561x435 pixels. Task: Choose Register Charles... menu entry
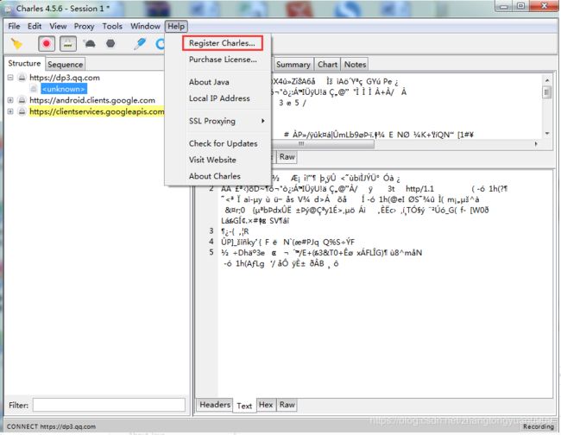point(222,43)
